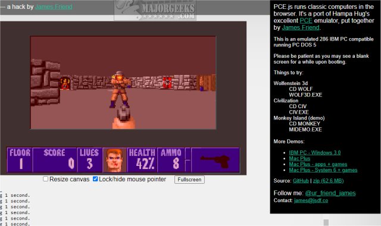Download the zip (62.6 MB) link
The height and width of the screenshot is (226, 381).
click(x=328, y=181)
